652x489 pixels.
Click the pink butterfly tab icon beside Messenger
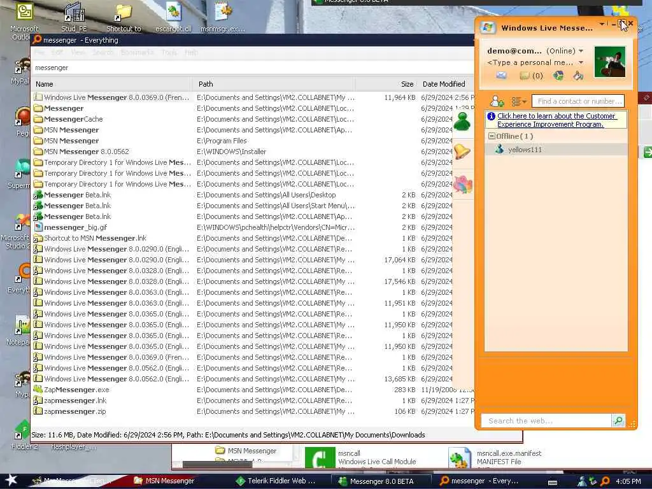pos(462,184)
